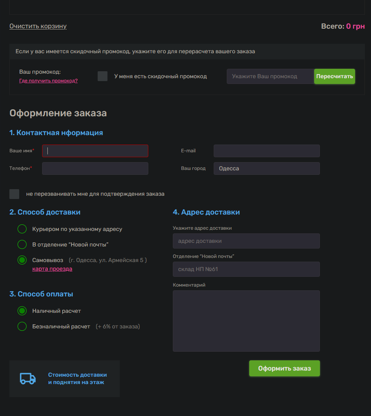Image resolution: width=371 pixels, height=416 pixels.
Task: Choose delivery to "Новой почты" branch
Action: click(x=22, y=244)
